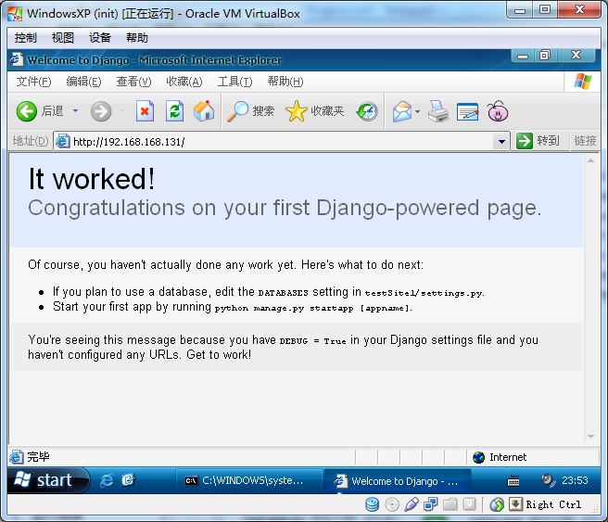This screenshot has height=522, width=608.
Task: Click the Internet zone globe icon
Action: (479, 457)
